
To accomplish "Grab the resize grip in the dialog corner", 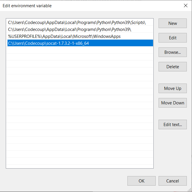I will pyautogui.click(x=190, y=190).
